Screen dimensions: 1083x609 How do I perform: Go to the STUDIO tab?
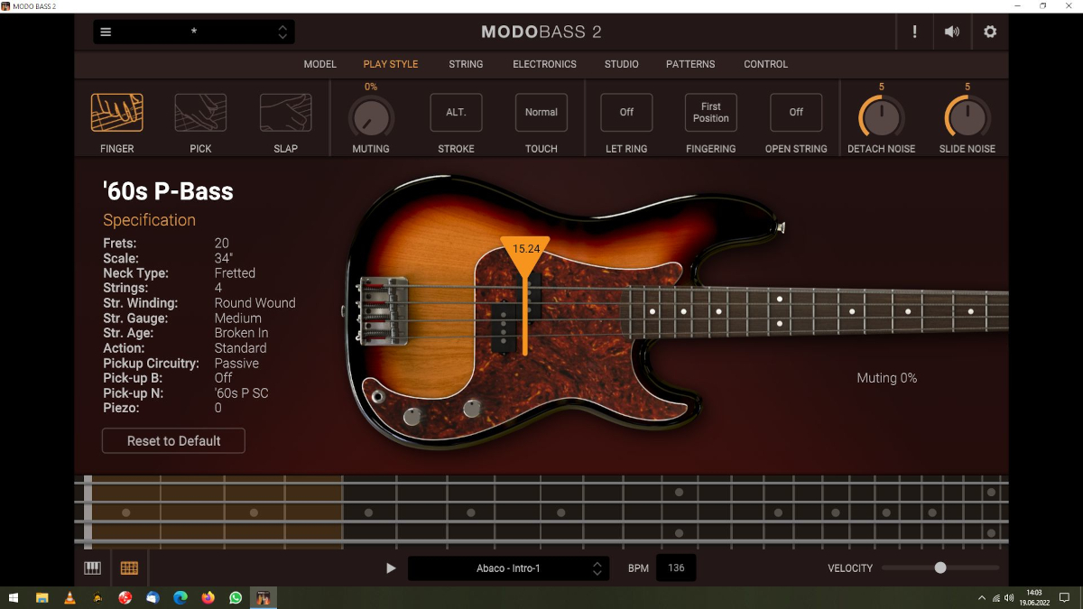622,64
